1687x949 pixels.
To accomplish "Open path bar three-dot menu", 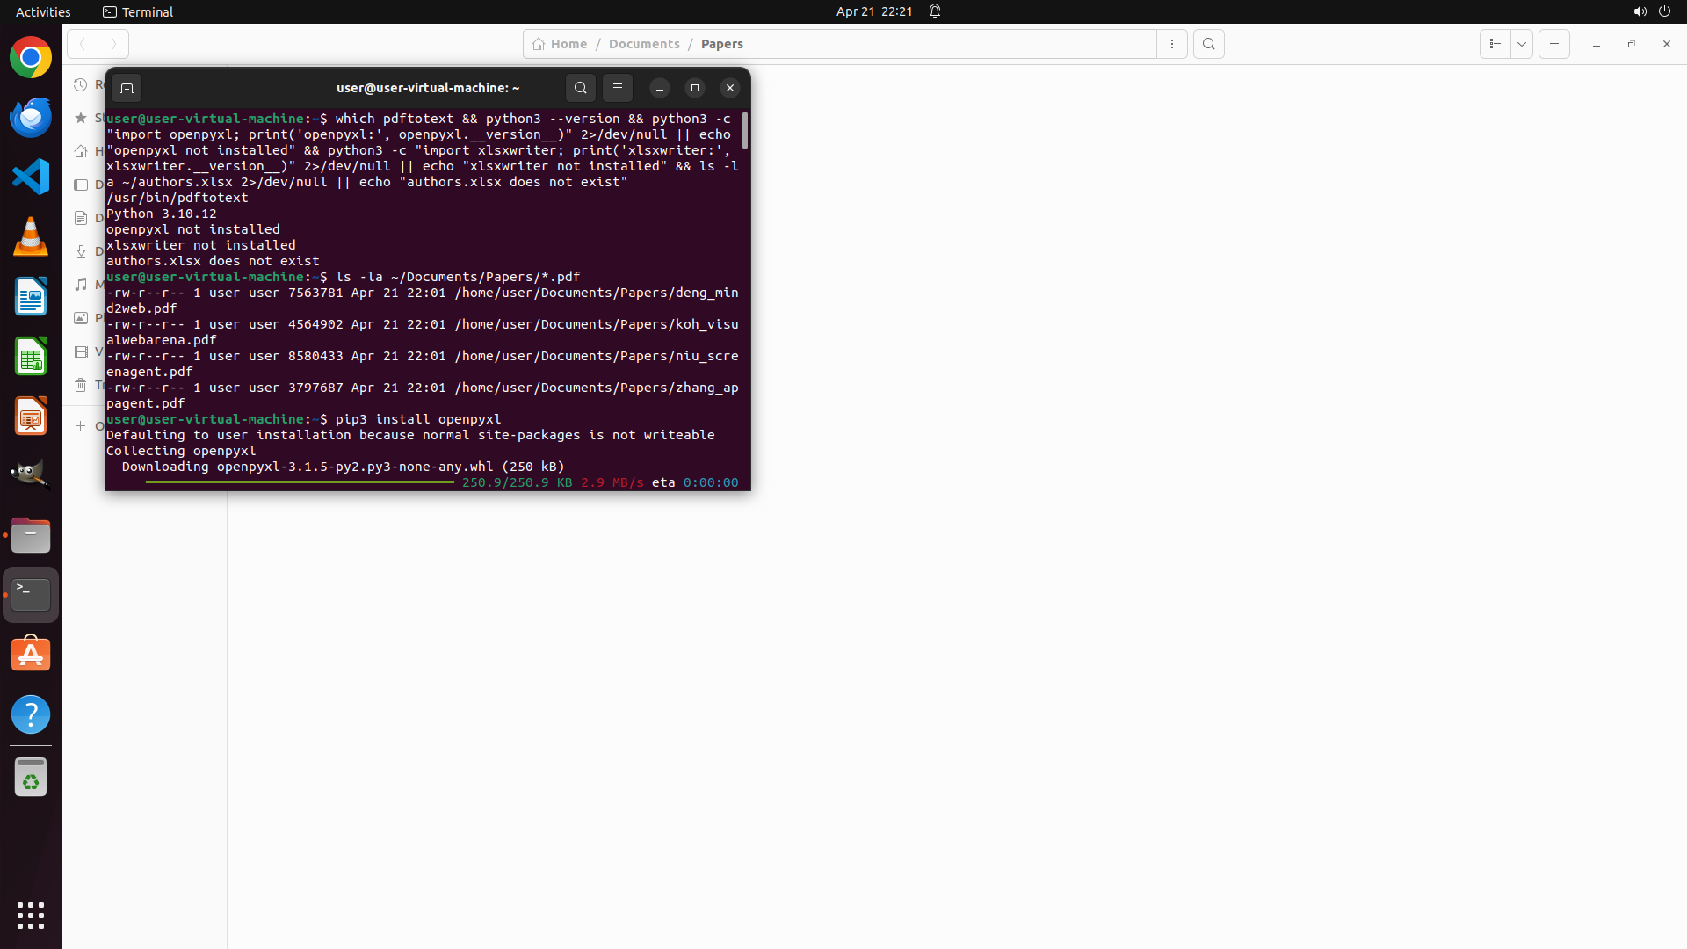I will coord(1172,44).
